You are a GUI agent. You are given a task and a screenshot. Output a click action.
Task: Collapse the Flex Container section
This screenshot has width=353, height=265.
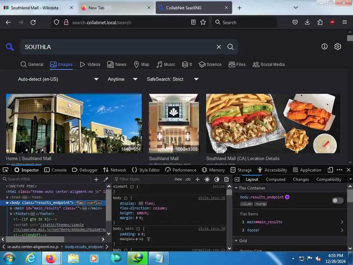(236, 188)
